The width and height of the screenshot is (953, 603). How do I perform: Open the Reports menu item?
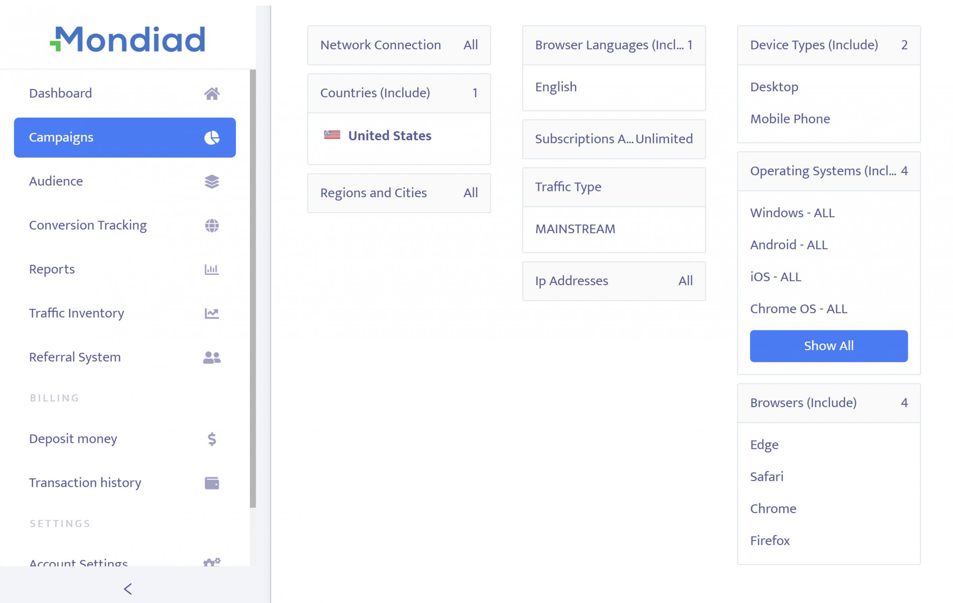pyautogui.click(x=125, y=270)
